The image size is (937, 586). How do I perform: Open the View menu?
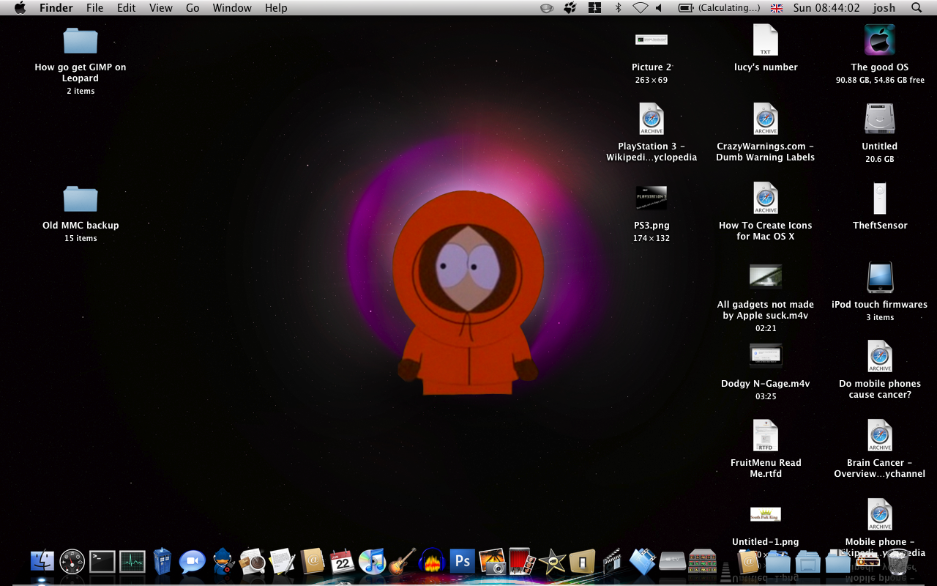click(161, 8)
